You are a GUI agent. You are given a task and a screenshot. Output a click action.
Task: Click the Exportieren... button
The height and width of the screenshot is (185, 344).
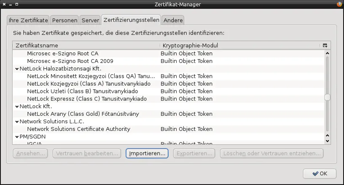[194, 153]
